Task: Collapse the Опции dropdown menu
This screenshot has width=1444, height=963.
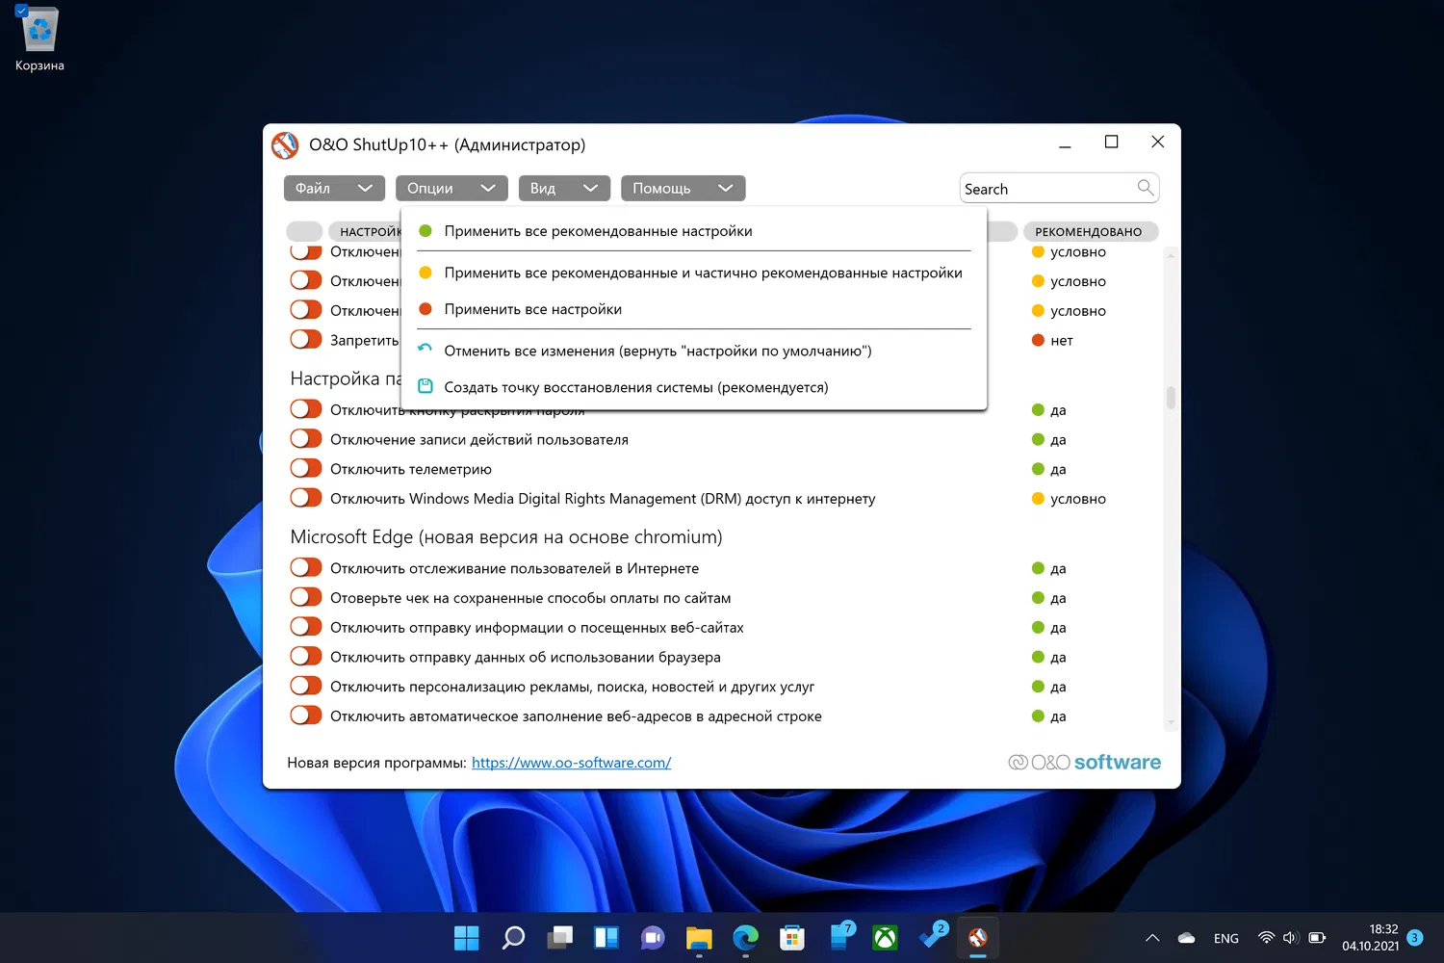Action: (451, 189)
